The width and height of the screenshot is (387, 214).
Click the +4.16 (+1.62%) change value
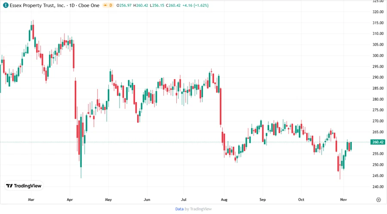coord(195,5)
